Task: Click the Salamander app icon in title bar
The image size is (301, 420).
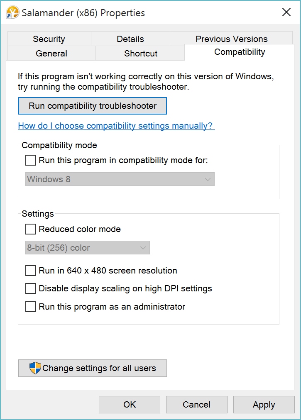Action: pos(12,12)
